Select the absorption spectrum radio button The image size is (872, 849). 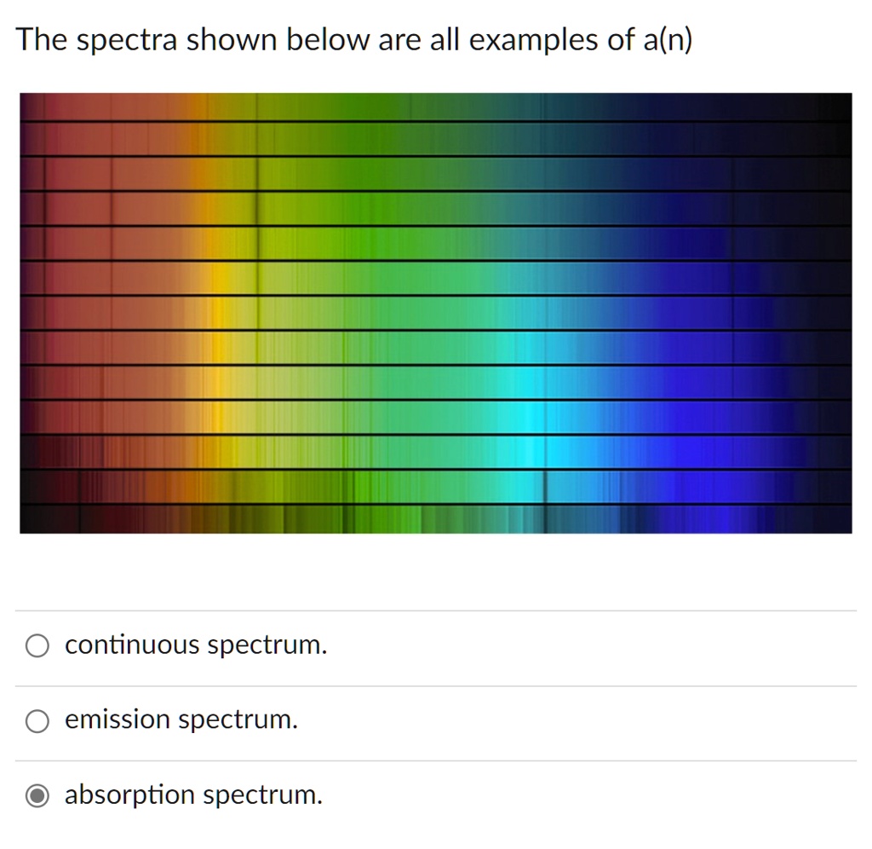coord(37,795)
